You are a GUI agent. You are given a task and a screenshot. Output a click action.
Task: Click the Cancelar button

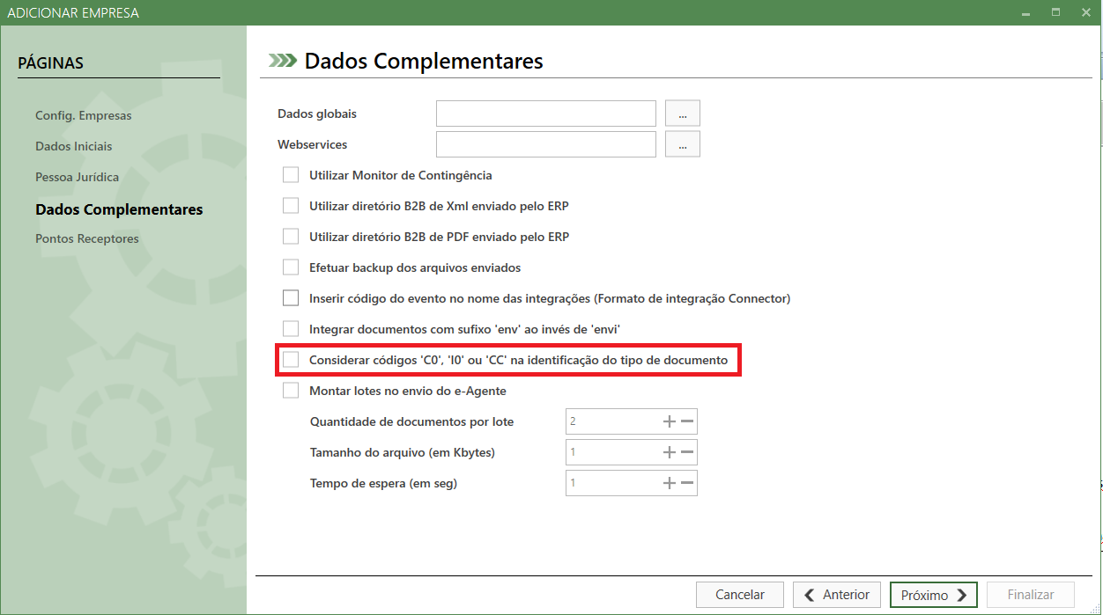(740, 595)
